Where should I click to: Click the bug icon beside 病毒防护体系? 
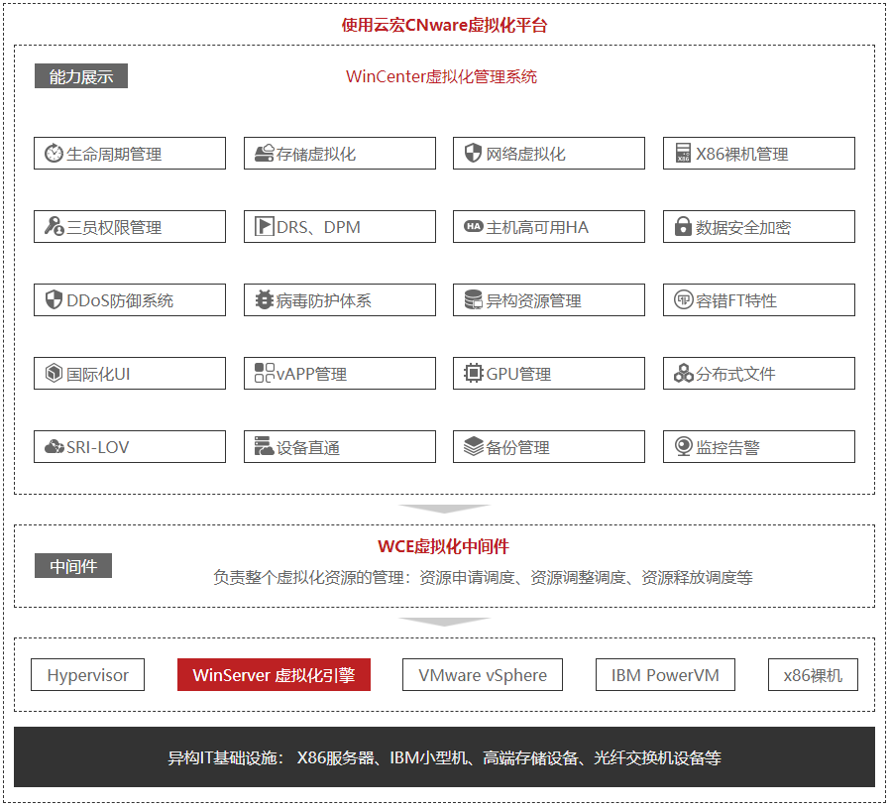click(x=264, y=299)
